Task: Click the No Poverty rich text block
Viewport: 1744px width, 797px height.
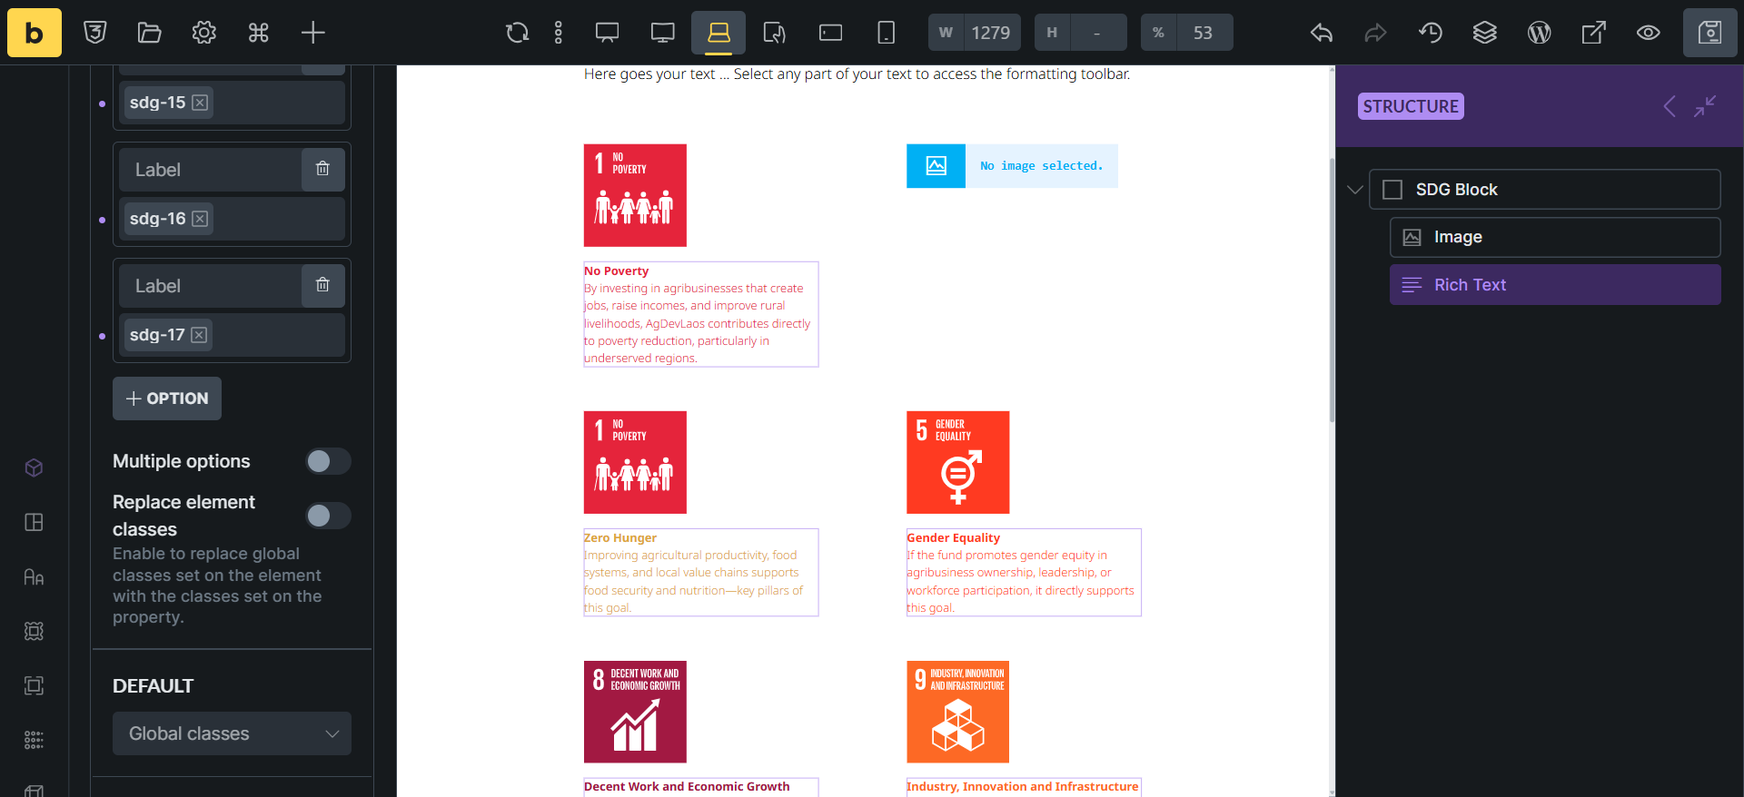Action: click(x=700, y=314)
